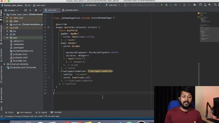
Task: Open the profiler gauge icon in toolbar
Action: pyautogui.click(x=176, y=5)
